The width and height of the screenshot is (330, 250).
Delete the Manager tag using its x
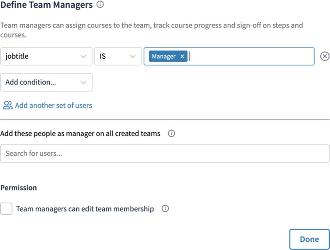coord(182,56)
